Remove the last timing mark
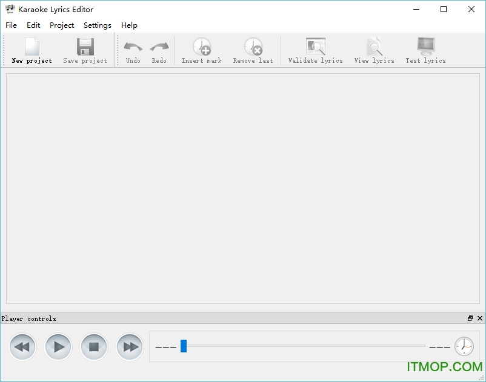This screenshot has width=486, height=382. (x=253, y=48)
